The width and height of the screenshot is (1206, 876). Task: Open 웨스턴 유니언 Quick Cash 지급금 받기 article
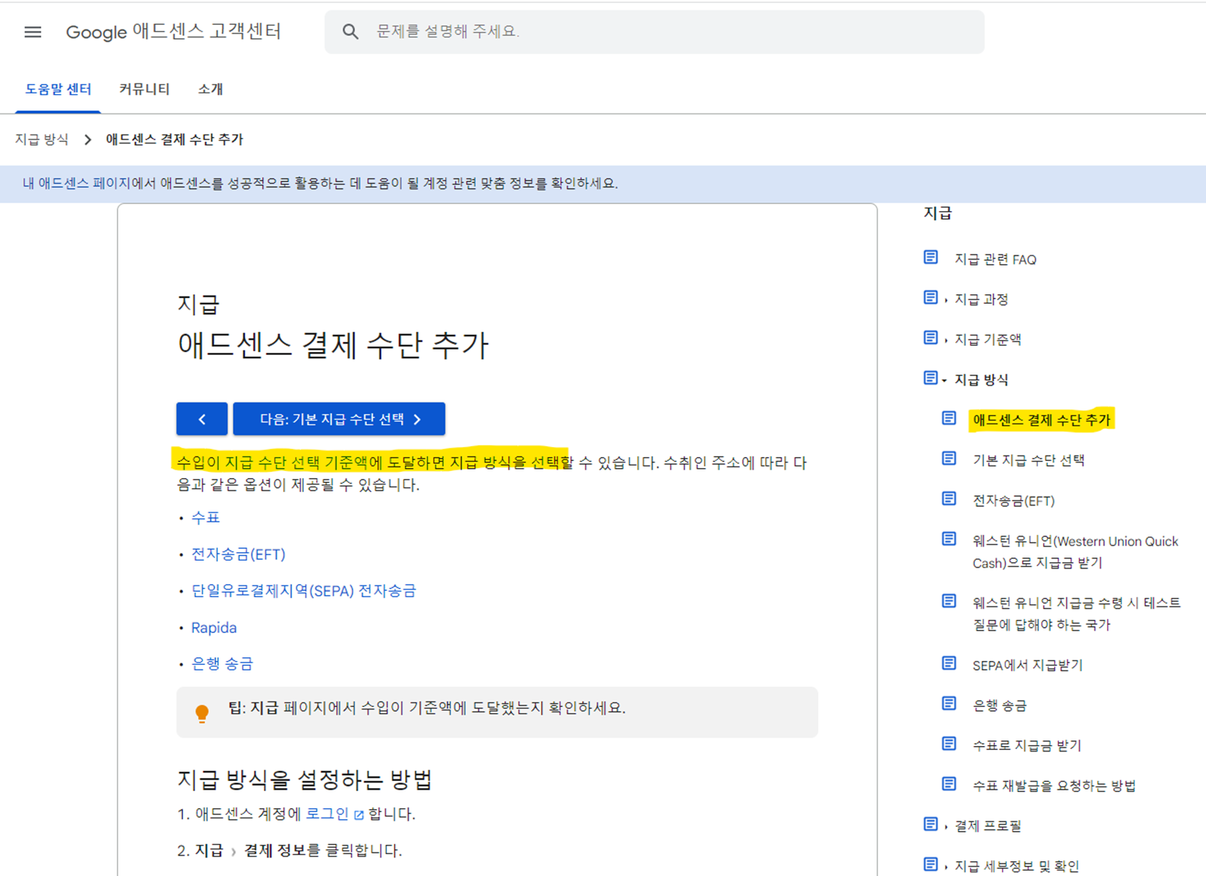pos(1075,552)
